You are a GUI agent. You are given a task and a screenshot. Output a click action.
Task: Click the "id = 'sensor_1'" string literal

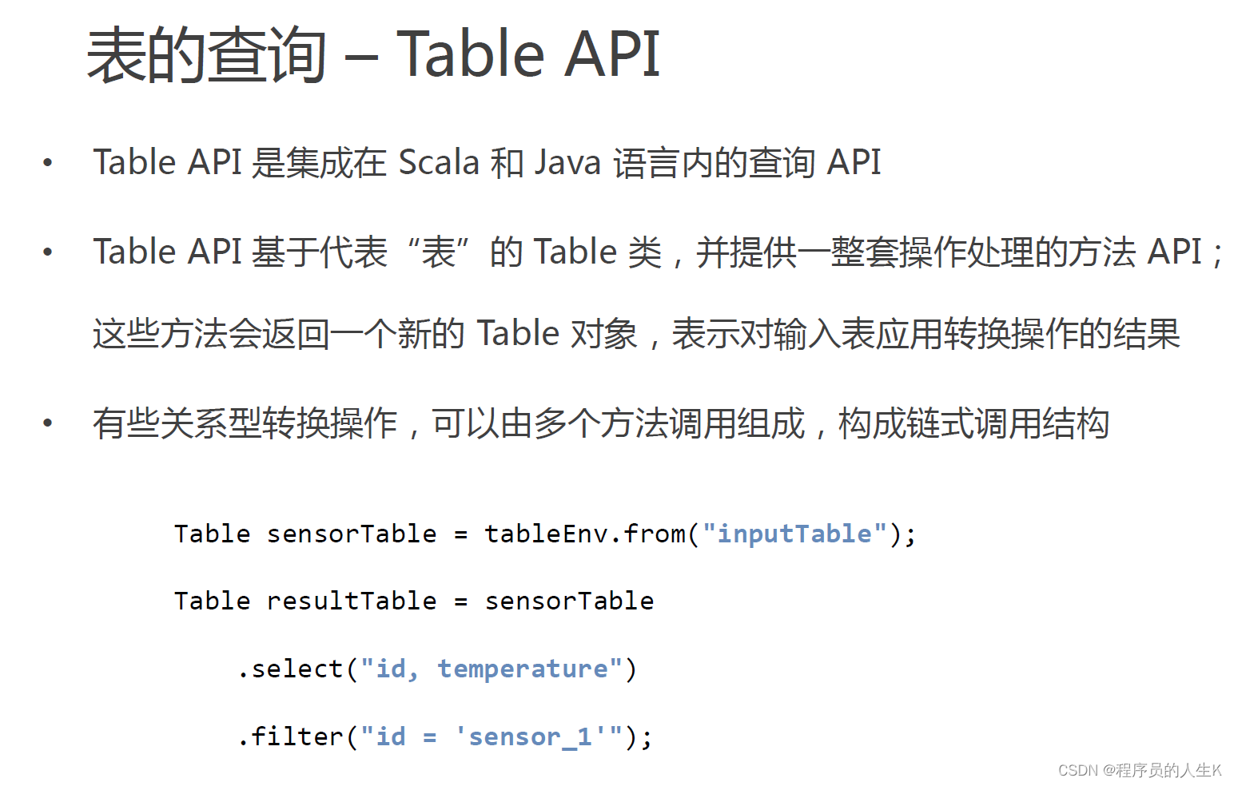pyautogui.click(x=491, y=736)
